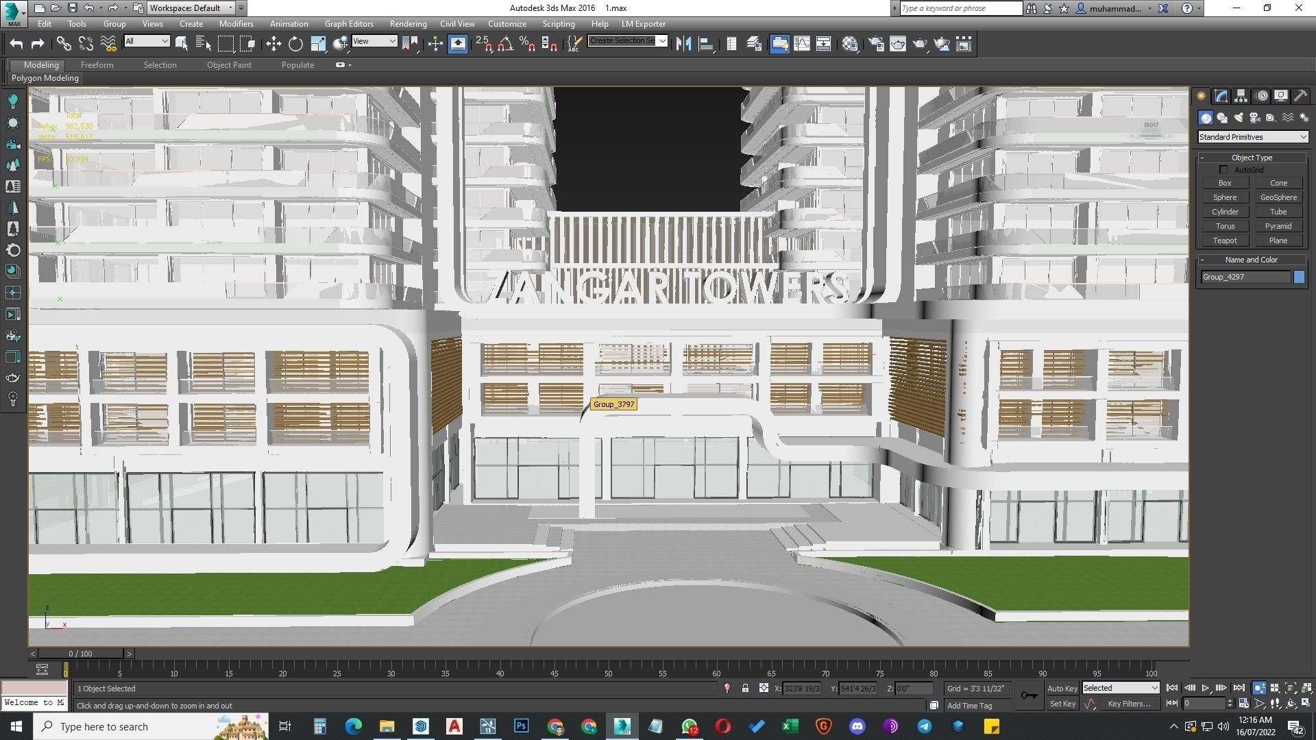Click the object name field Group_4297
This screenshot has width=1316, height=740.
1245,277
